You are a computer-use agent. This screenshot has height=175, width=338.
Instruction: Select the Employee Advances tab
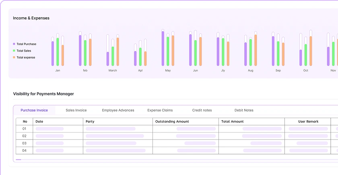tap(118, 110)
